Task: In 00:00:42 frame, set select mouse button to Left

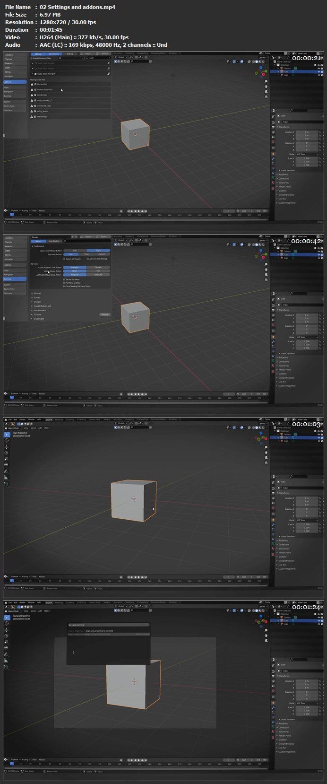Action: [75, 251]
